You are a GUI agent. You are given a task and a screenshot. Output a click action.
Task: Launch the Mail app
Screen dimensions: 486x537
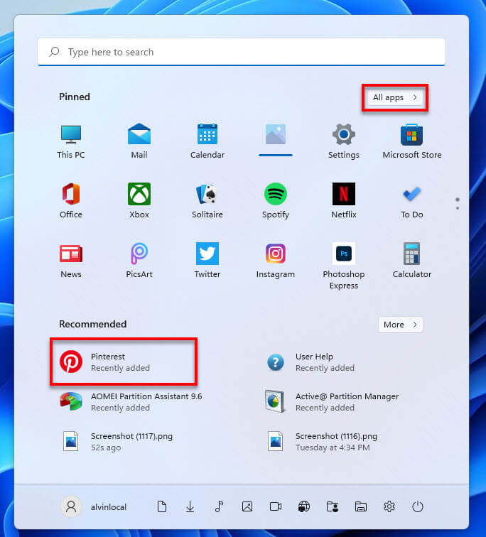tap(139, 141)
